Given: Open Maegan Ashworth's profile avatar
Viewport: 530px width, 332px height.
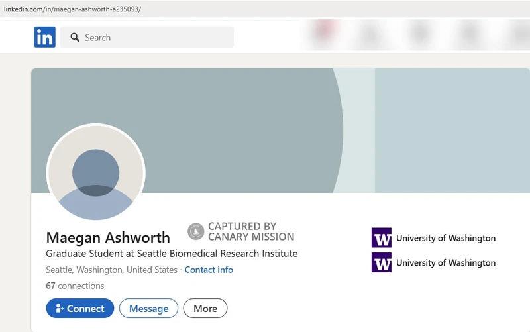Looking at the screenshot, I should (x=96, y=173).
